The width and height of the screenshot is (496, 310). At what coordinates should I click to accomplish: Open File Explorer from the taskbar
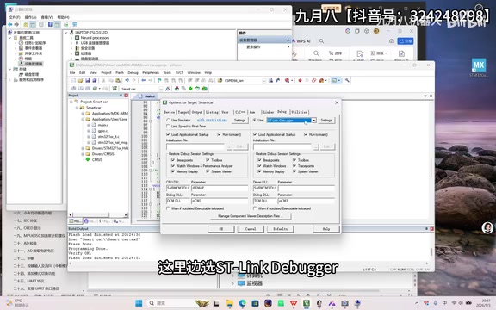click(x=230, y=303)
